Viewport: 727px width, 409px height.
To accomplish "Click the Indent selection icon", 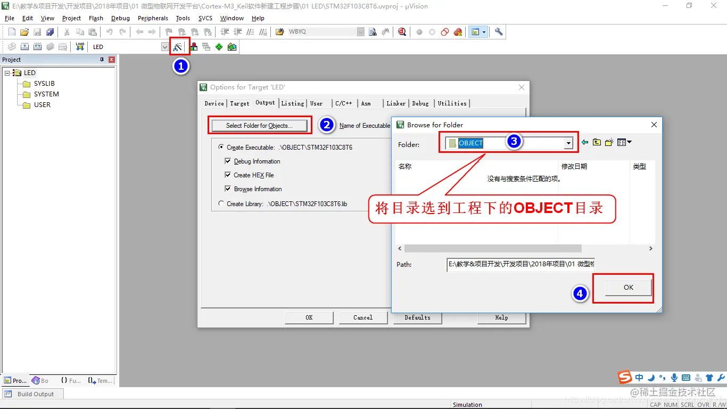I will coord(225,32).
